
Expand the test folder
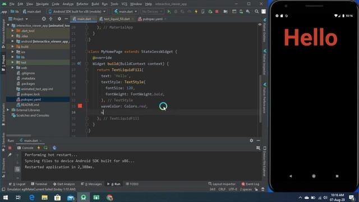click(x=12, y=62)
